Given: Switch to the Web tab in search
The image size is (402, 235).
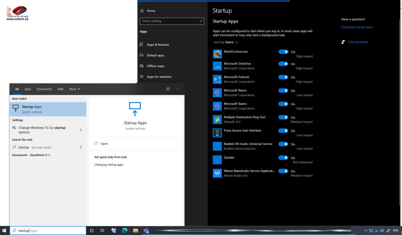Looking at the screenshot, I should coord(60,89).
